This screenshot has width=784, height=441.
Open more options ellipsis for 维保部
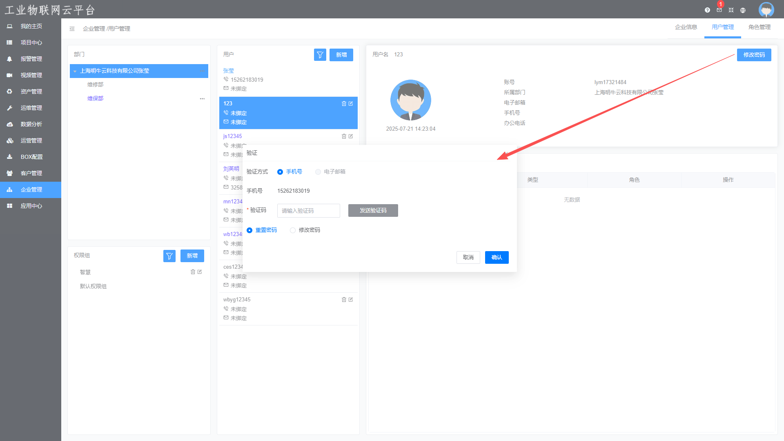[202, 99]
